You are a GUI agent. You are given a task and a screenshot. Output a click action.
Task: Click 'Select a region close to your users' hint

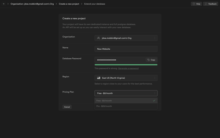[123, 84]
